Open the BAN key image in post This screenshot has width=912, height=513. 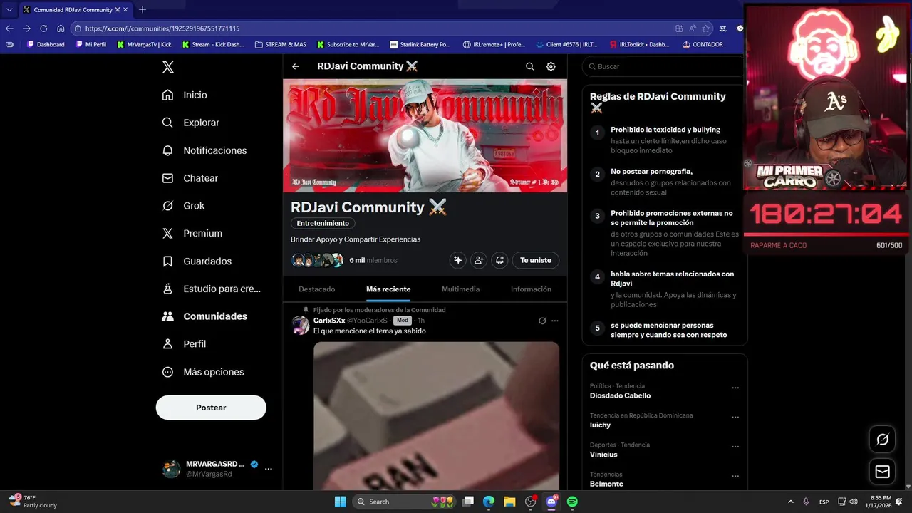click(x=436, y=415)
